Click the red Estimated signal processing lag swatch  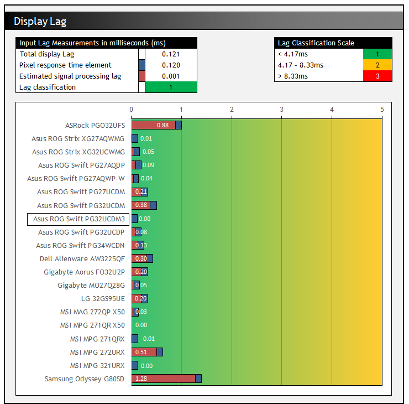(x=141, y=76)
